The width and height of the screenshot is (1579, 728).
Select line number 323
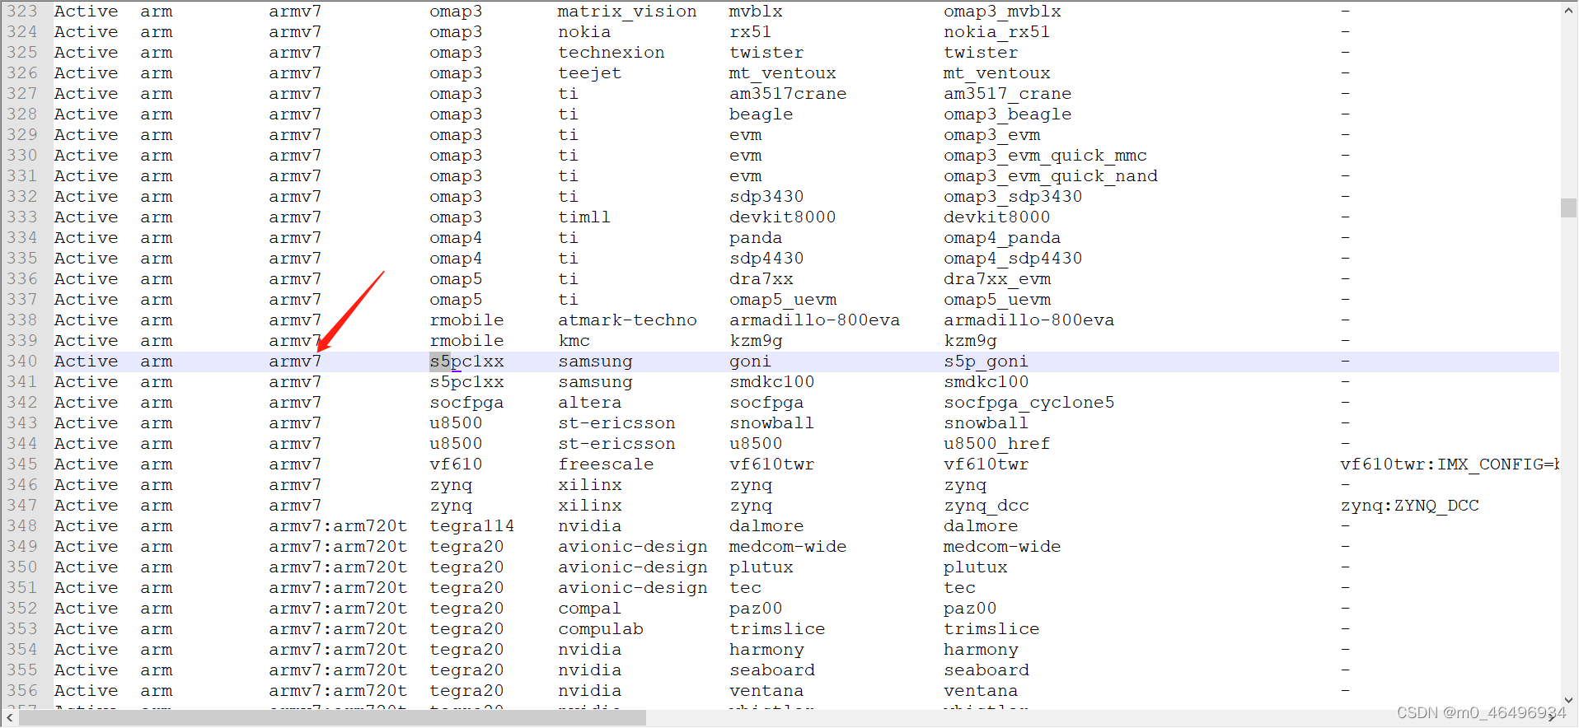point(22,12)
